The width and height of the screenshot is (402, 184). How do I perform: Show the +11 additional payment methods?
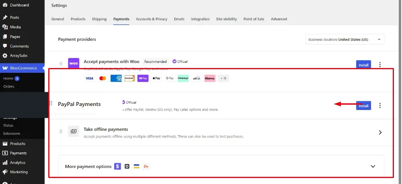click(x=223, y=78)
